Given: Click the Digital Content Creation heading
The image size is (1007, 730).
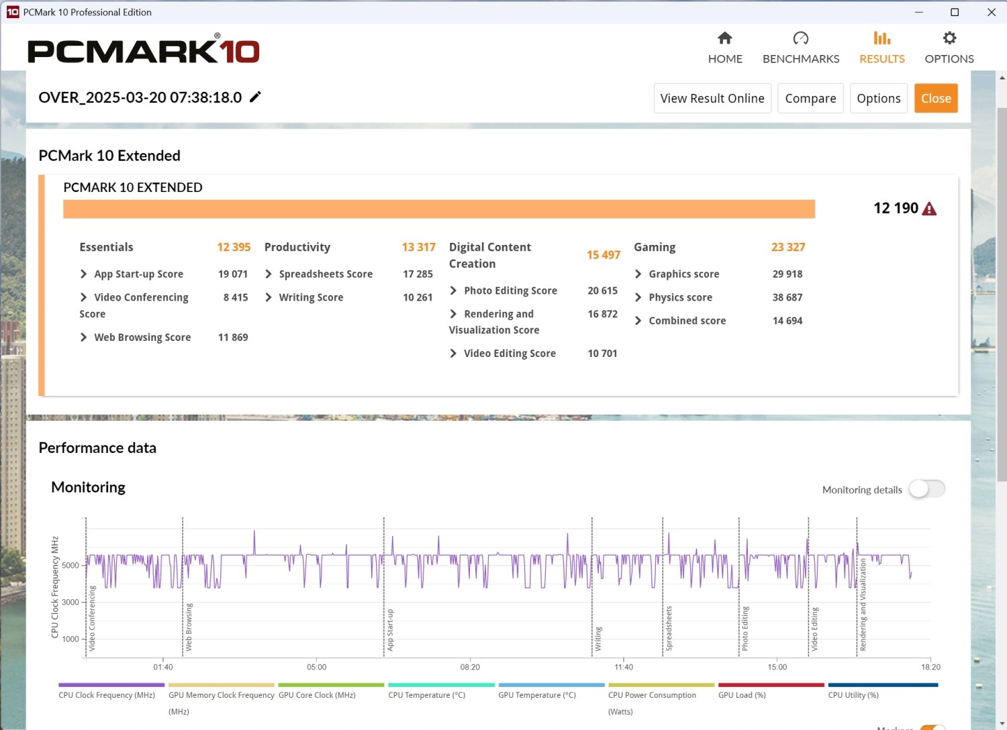Looking at the screenshot, I should point(490,255).
